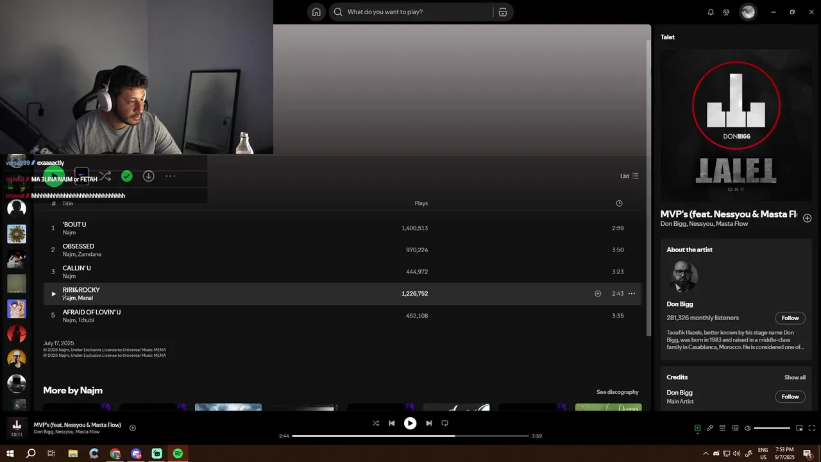Select track AFRAID OF LOVIN' U
Image resolution: width=821 pixels, height=462 pixels.
pos(343,316)
